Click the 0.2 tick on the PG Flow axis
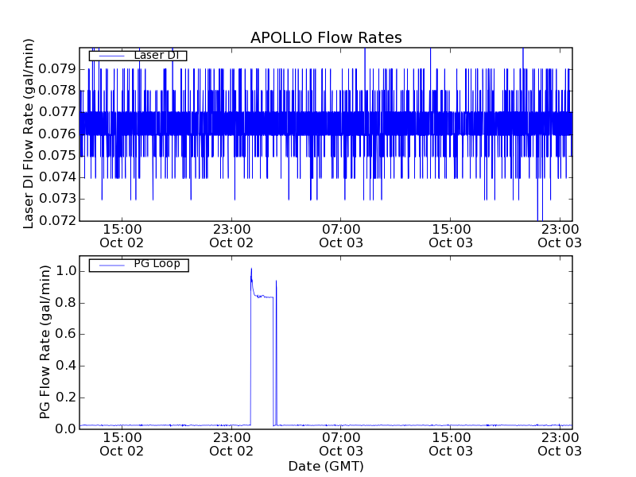This screenshot has width=636, height=477. pyautogui.click(x=66, y=397)
